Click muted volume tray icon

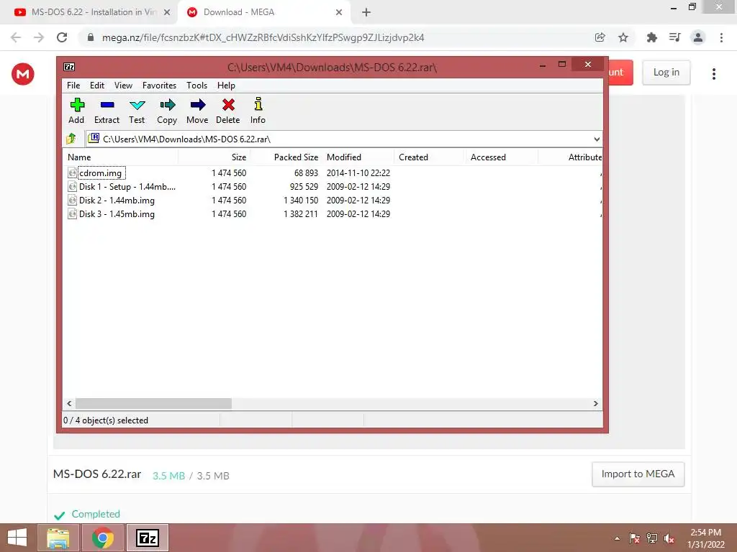669,538
